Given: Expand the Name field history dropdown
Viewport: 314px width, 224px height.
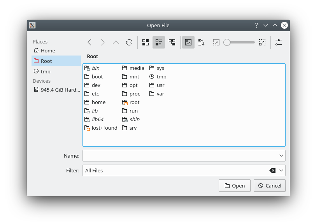Looking at the screenshot, I should tap(281, 156).
